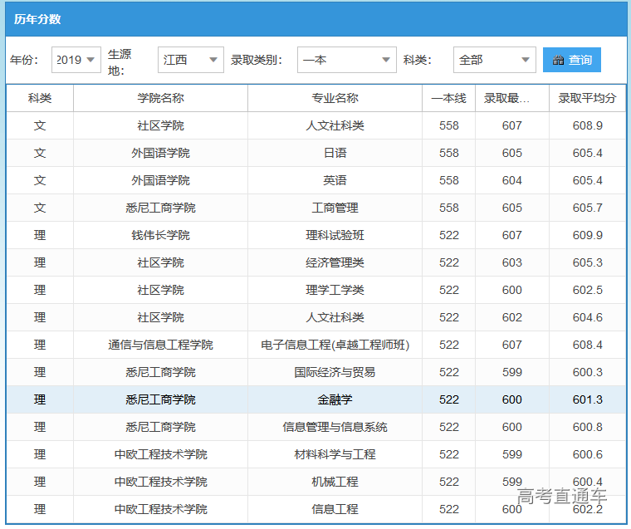Click the 录取最低分 column header

pyautogui.click(x=511, y=98)
